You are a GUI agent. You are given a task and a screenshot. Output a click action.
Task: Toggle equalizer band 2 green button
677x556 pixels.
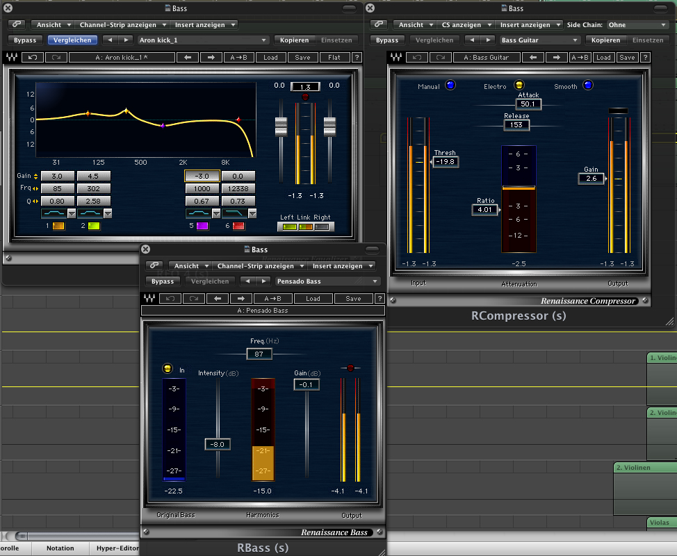click(x=94, y=226)
